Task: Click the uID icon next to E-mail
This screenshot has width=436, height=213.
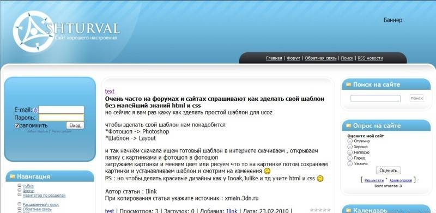Action: pyautogui.click(x=35, y=110)
